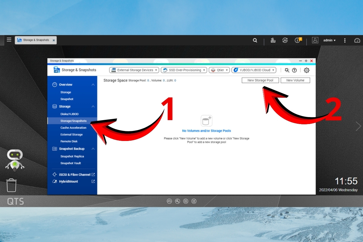This screenshot has width=363, height=242.
Task: Select Remote Disk in the sidebar
Action: [x=69, y=141]
